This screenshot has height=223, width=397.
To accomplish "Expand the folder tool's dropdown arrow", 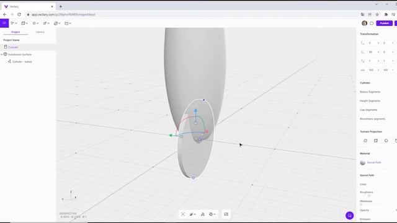I will click(70, 24).
